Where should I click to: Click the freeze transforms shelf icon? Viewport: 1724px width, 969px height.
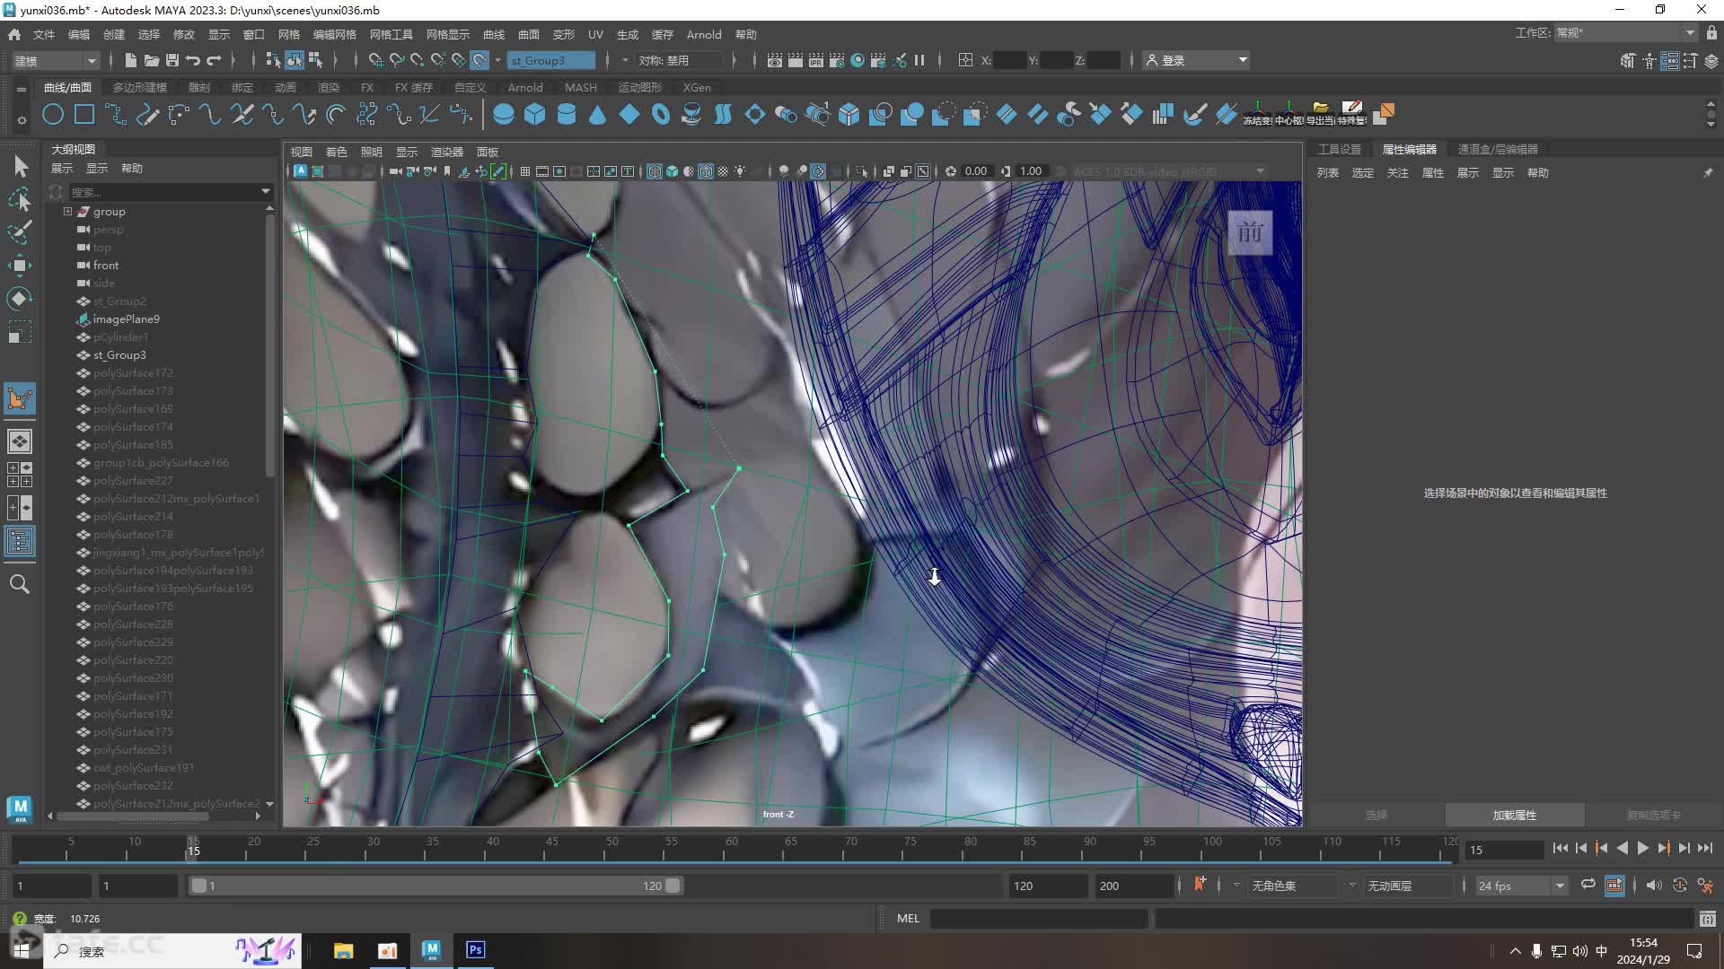point(1257,114)
